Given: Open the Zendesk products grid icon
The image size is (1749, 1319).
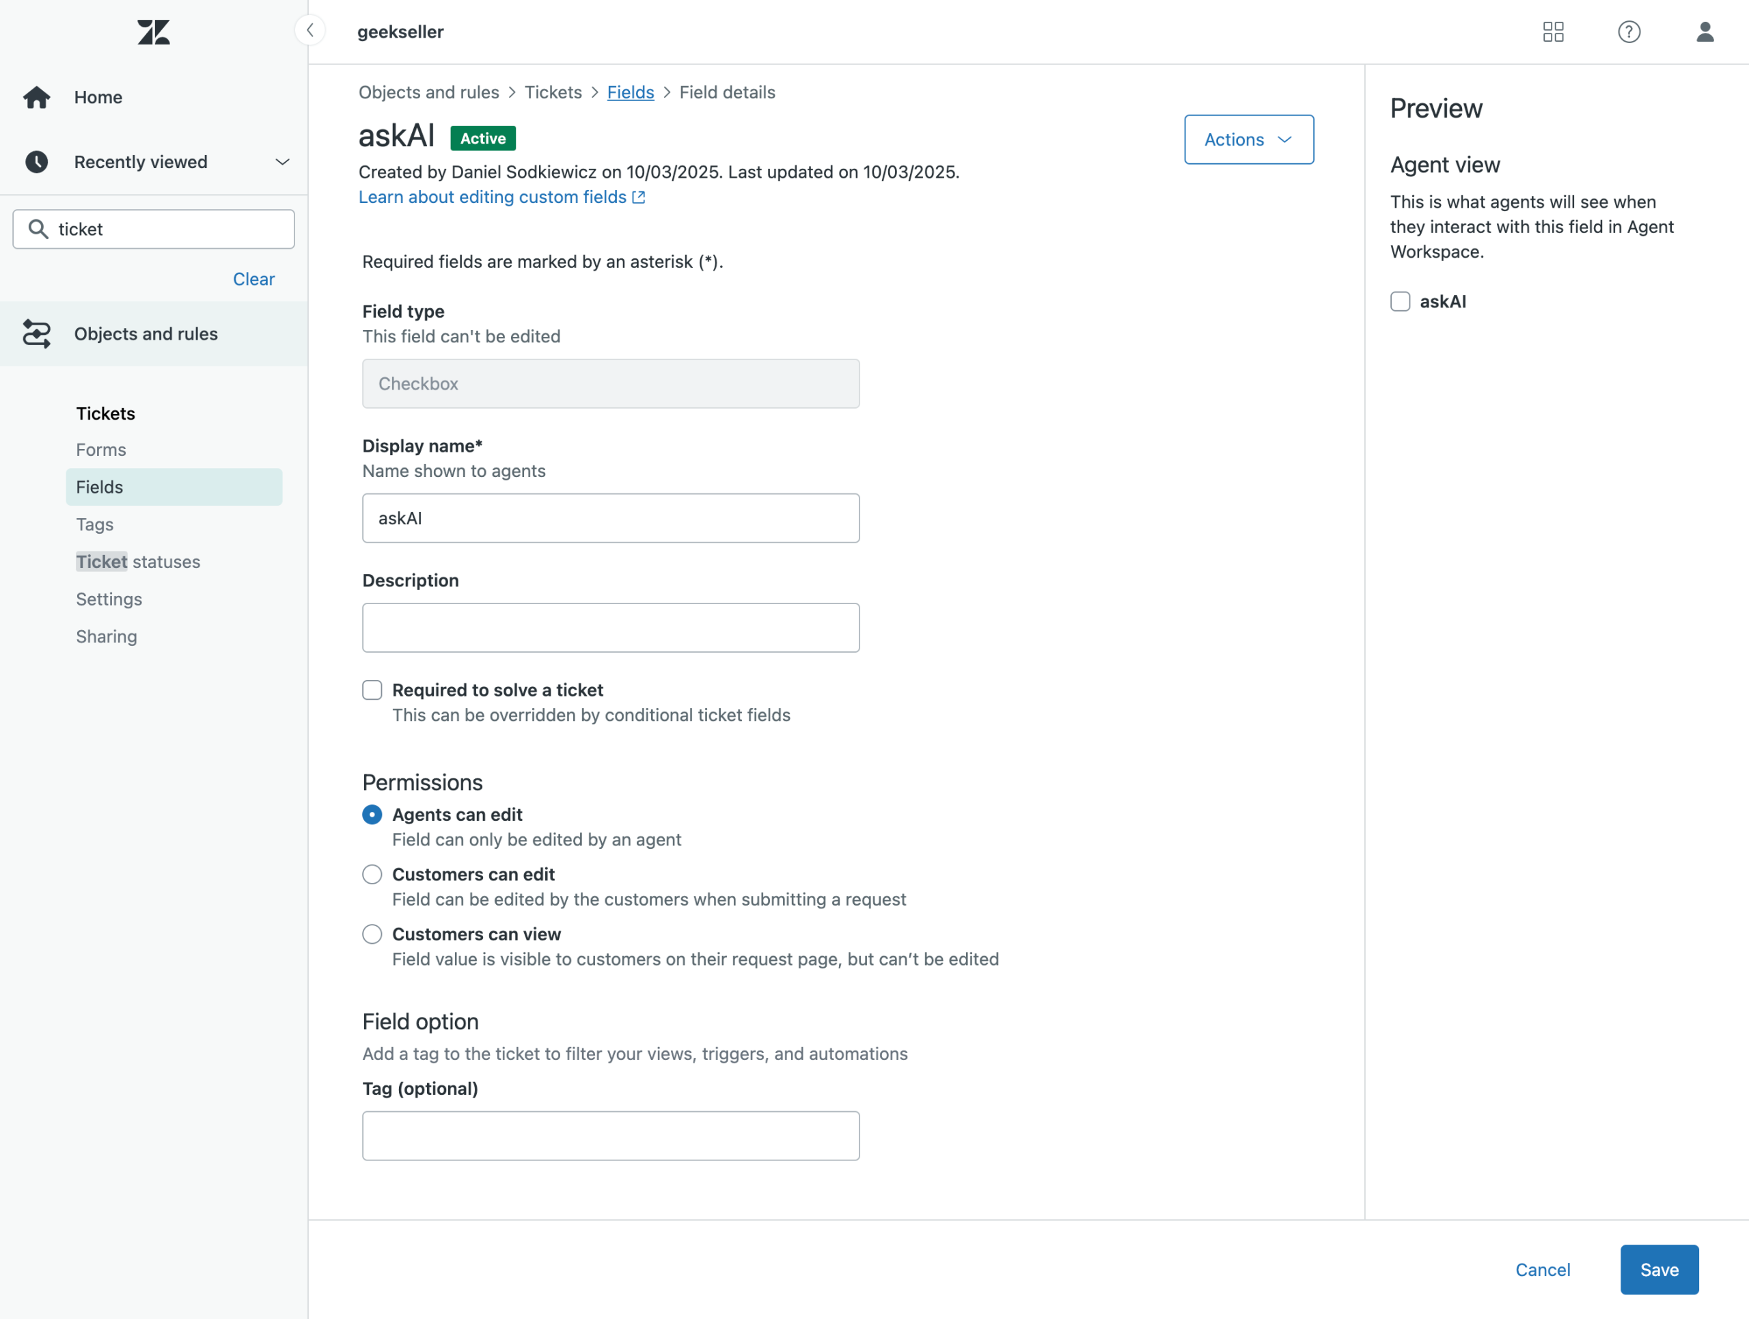Looking at the screenshot, I should [x=1553, y=31].
